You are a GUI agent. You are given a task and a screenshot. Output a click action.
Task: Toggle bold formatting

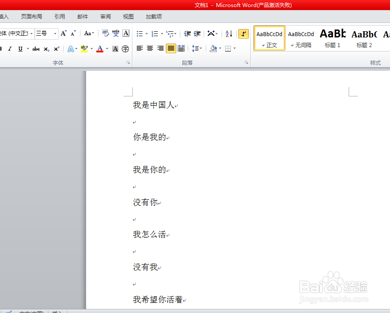tap(2, 48)
